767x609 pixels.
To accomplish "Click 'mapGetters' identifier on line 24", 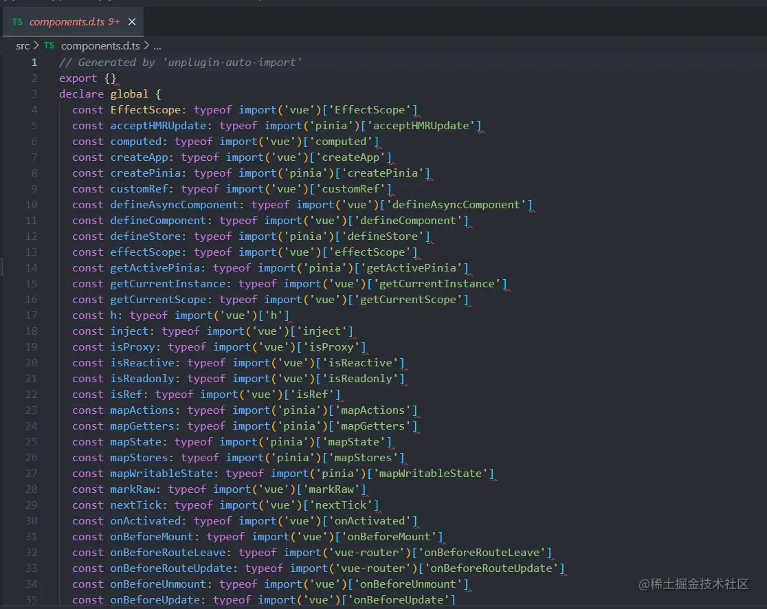I will click(142, 426).
